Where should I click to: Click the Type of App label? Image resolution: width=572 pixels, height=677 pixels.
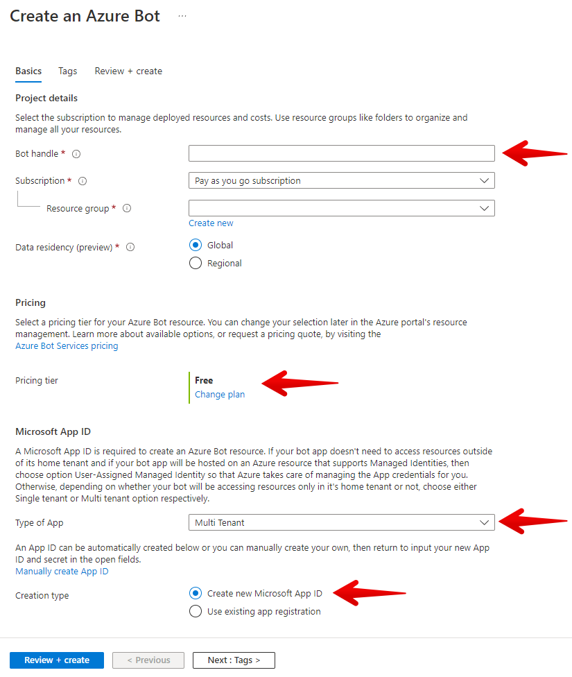click(x=40, y=522)
